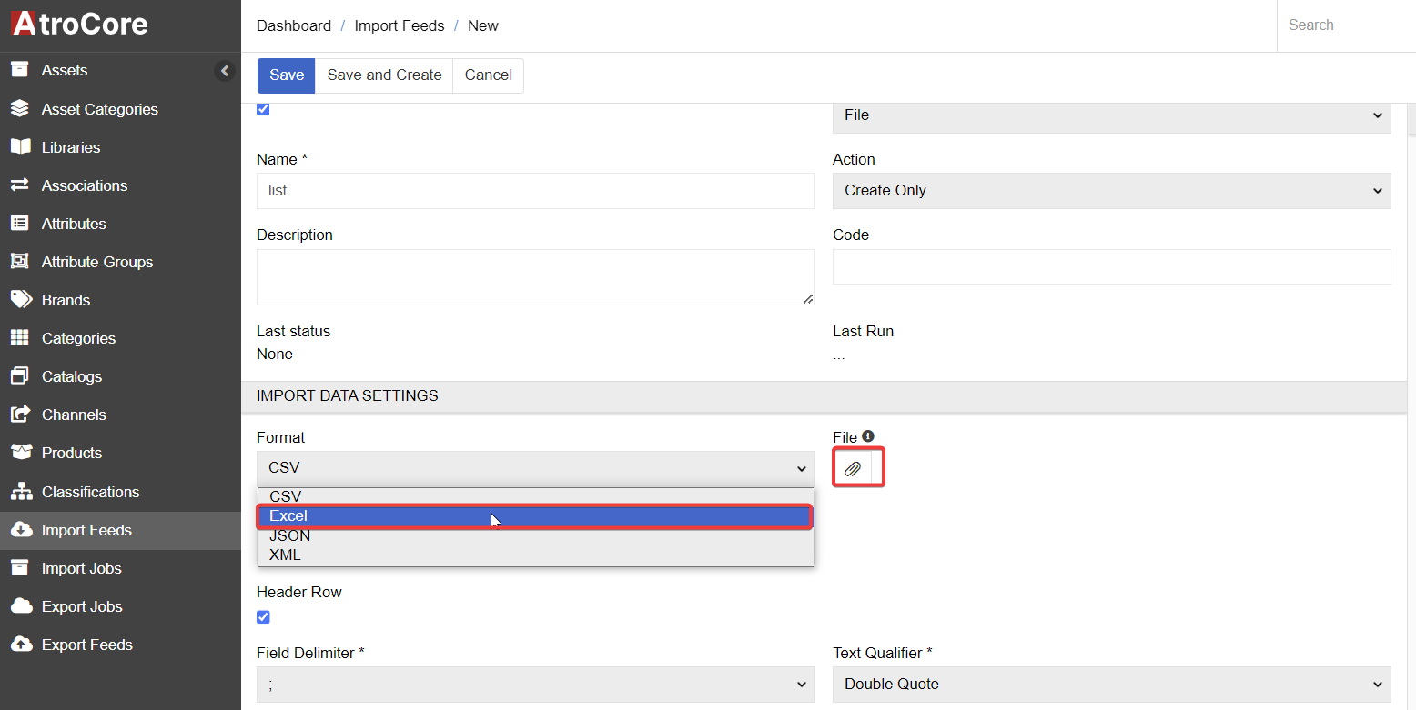
Task: Open the Action dropdown showing Create Only
Action: pyautogui.click(x=1111, y=191)
